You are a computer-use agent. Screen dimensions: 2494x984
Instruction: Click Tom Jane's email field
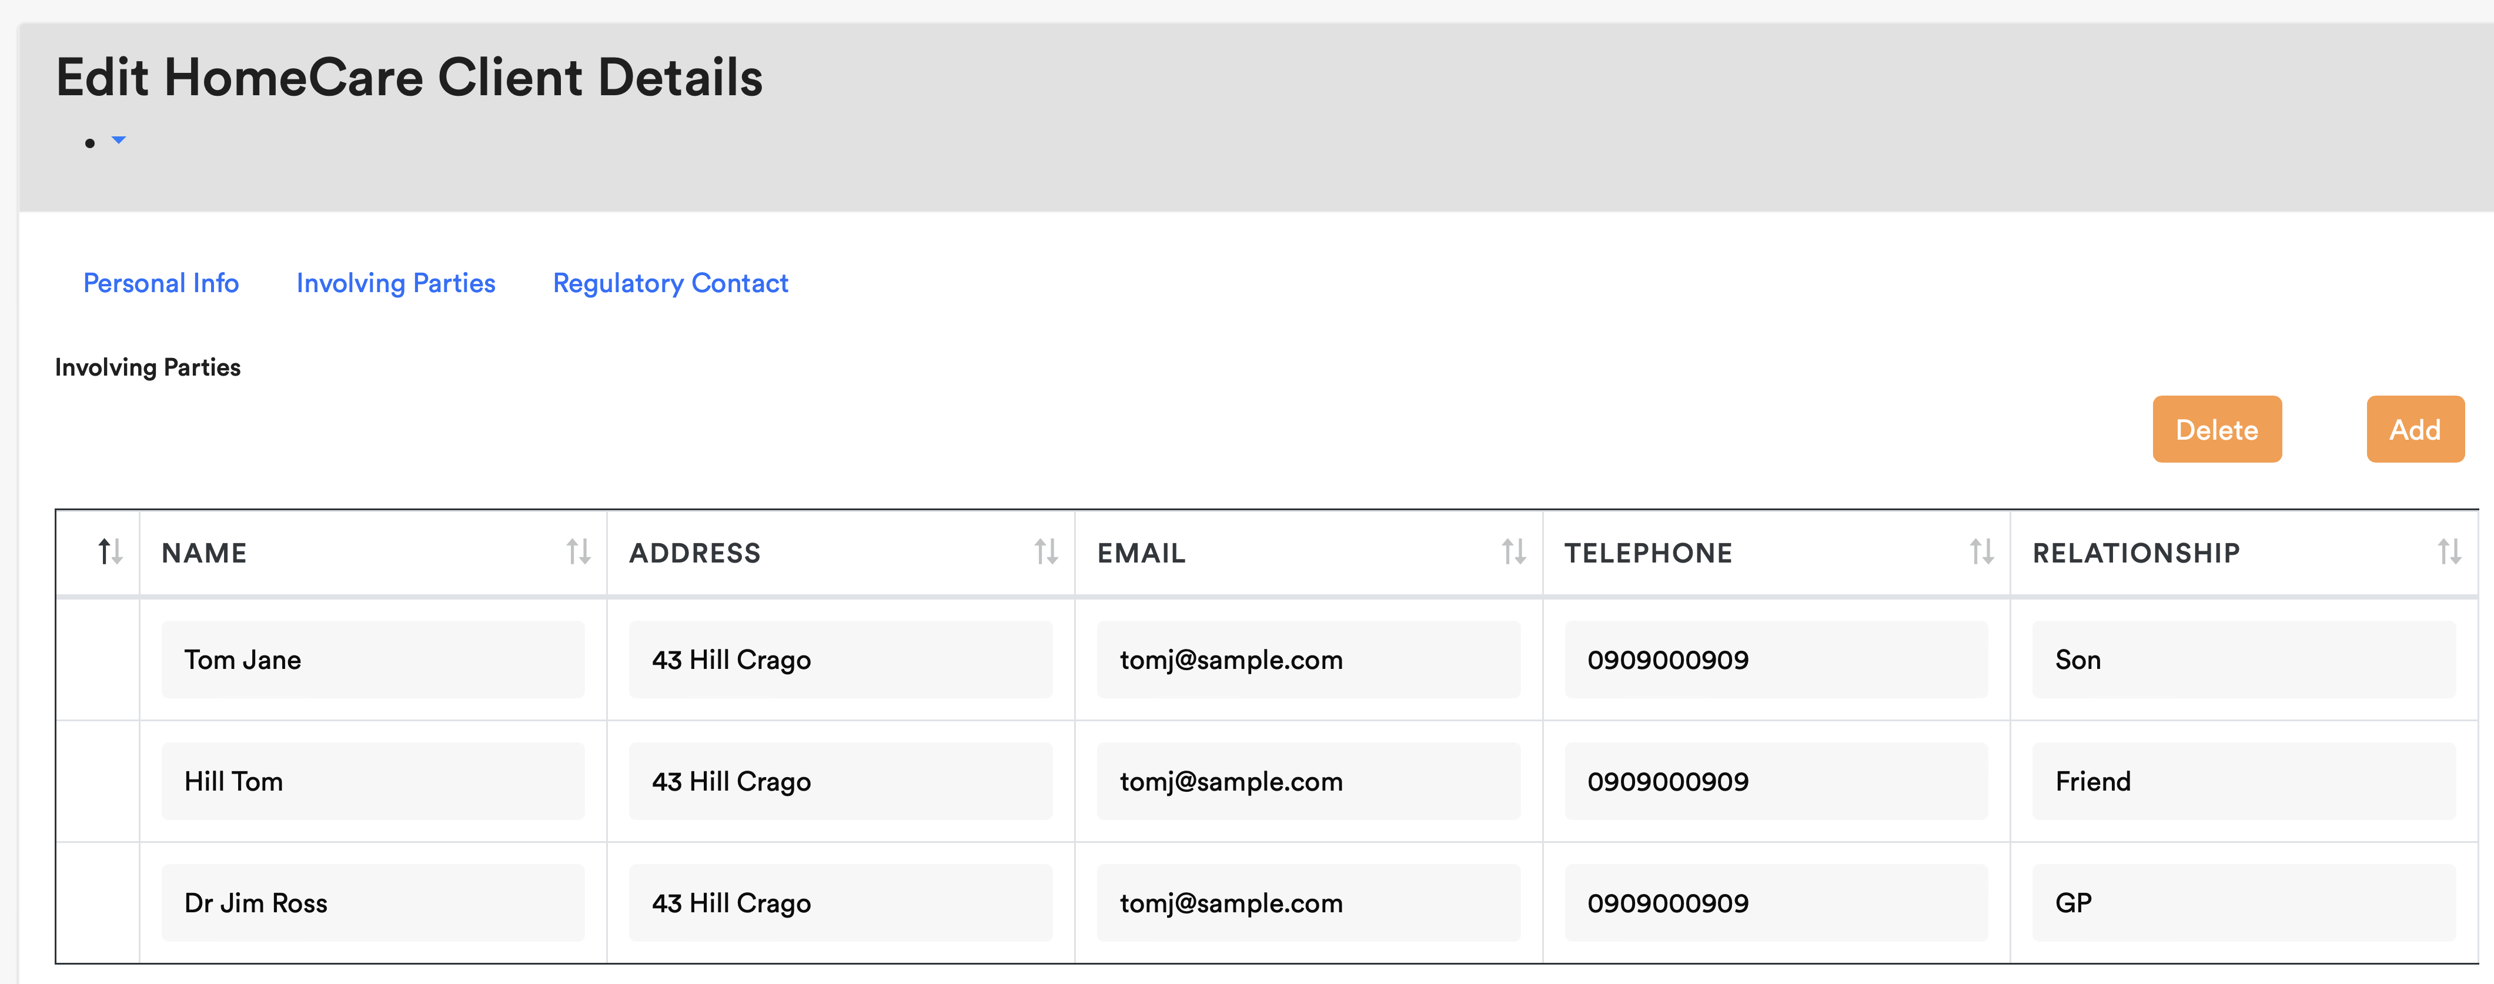tap(1307, 659)
